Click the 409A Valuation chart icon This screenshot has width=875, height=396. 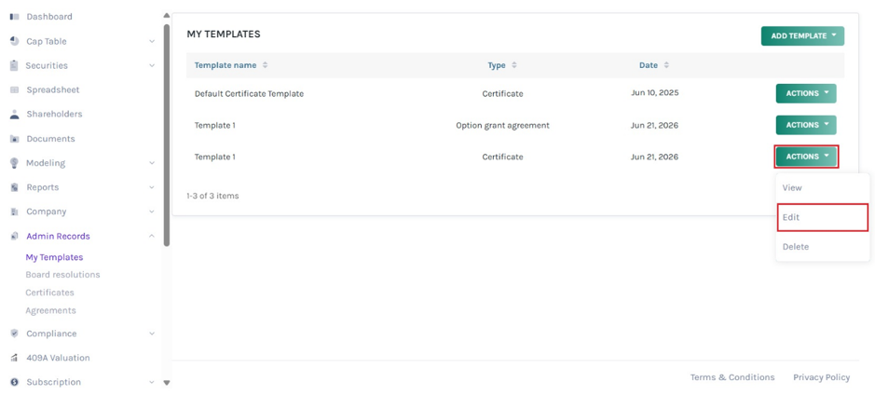tap(15, 358)
